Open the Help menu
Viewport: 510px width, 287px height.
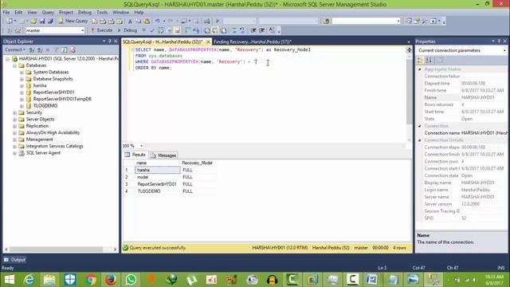click(x=139, y=12)
